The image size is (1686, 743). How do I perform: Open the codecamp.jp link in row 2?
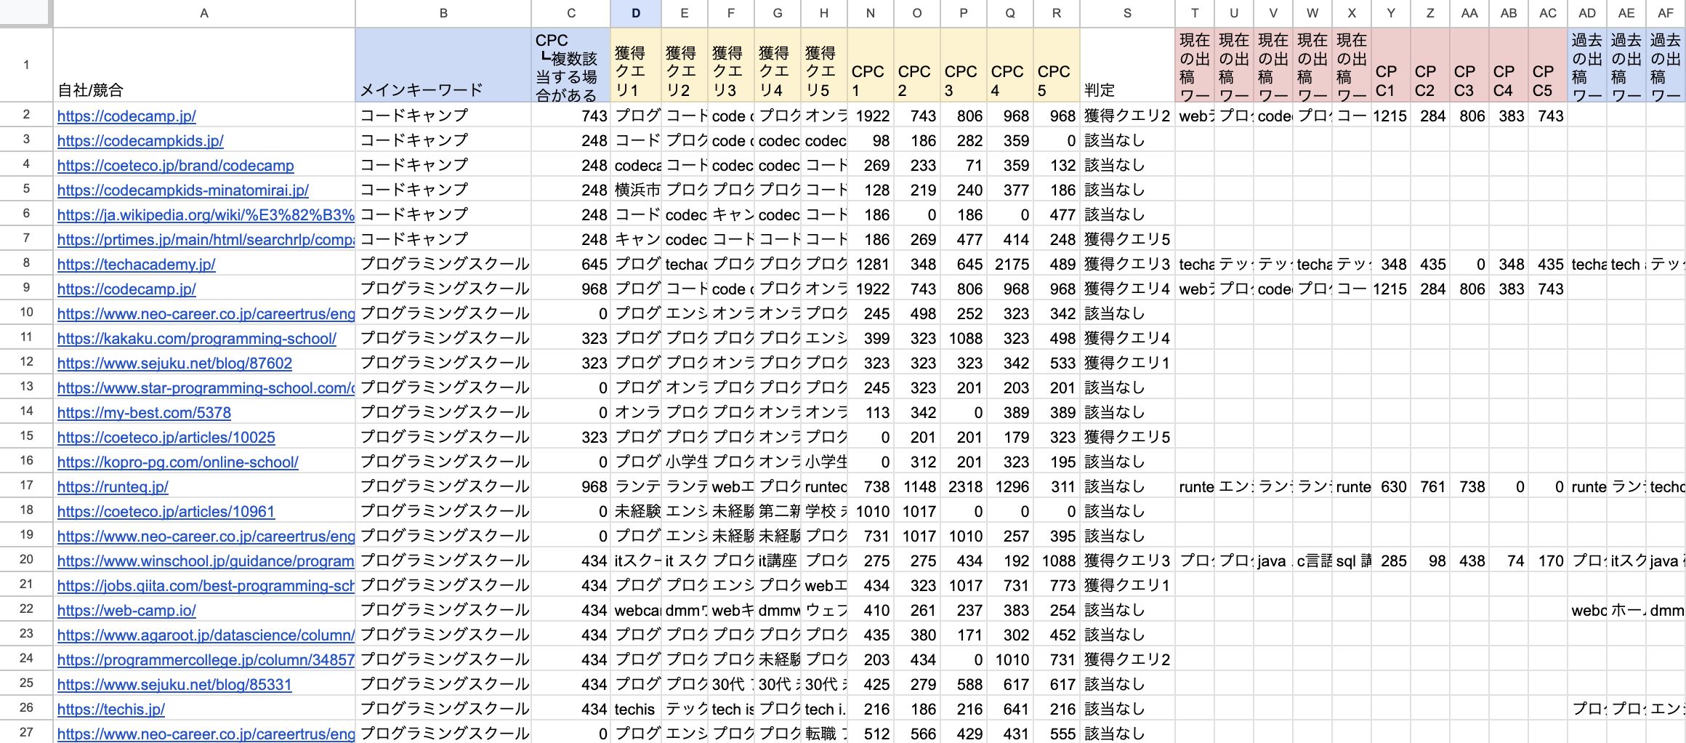point(126,116)
